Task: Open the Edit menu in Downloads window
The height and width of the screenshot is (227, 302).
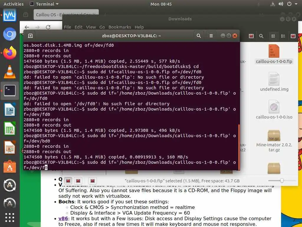Action: click(78, 27)
